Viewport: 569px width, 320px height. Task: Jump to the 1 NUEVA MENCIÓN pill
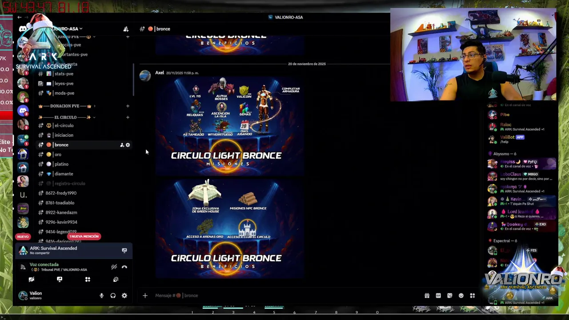click(x=84, y=236)
